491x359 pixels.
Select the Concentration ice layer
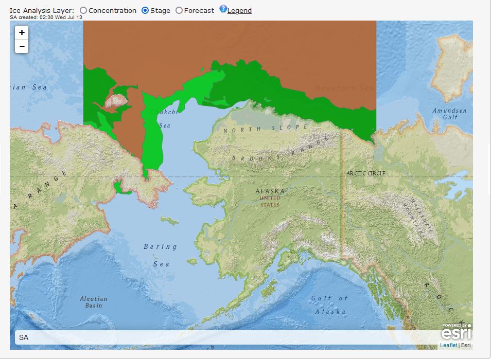pos(83,11)
